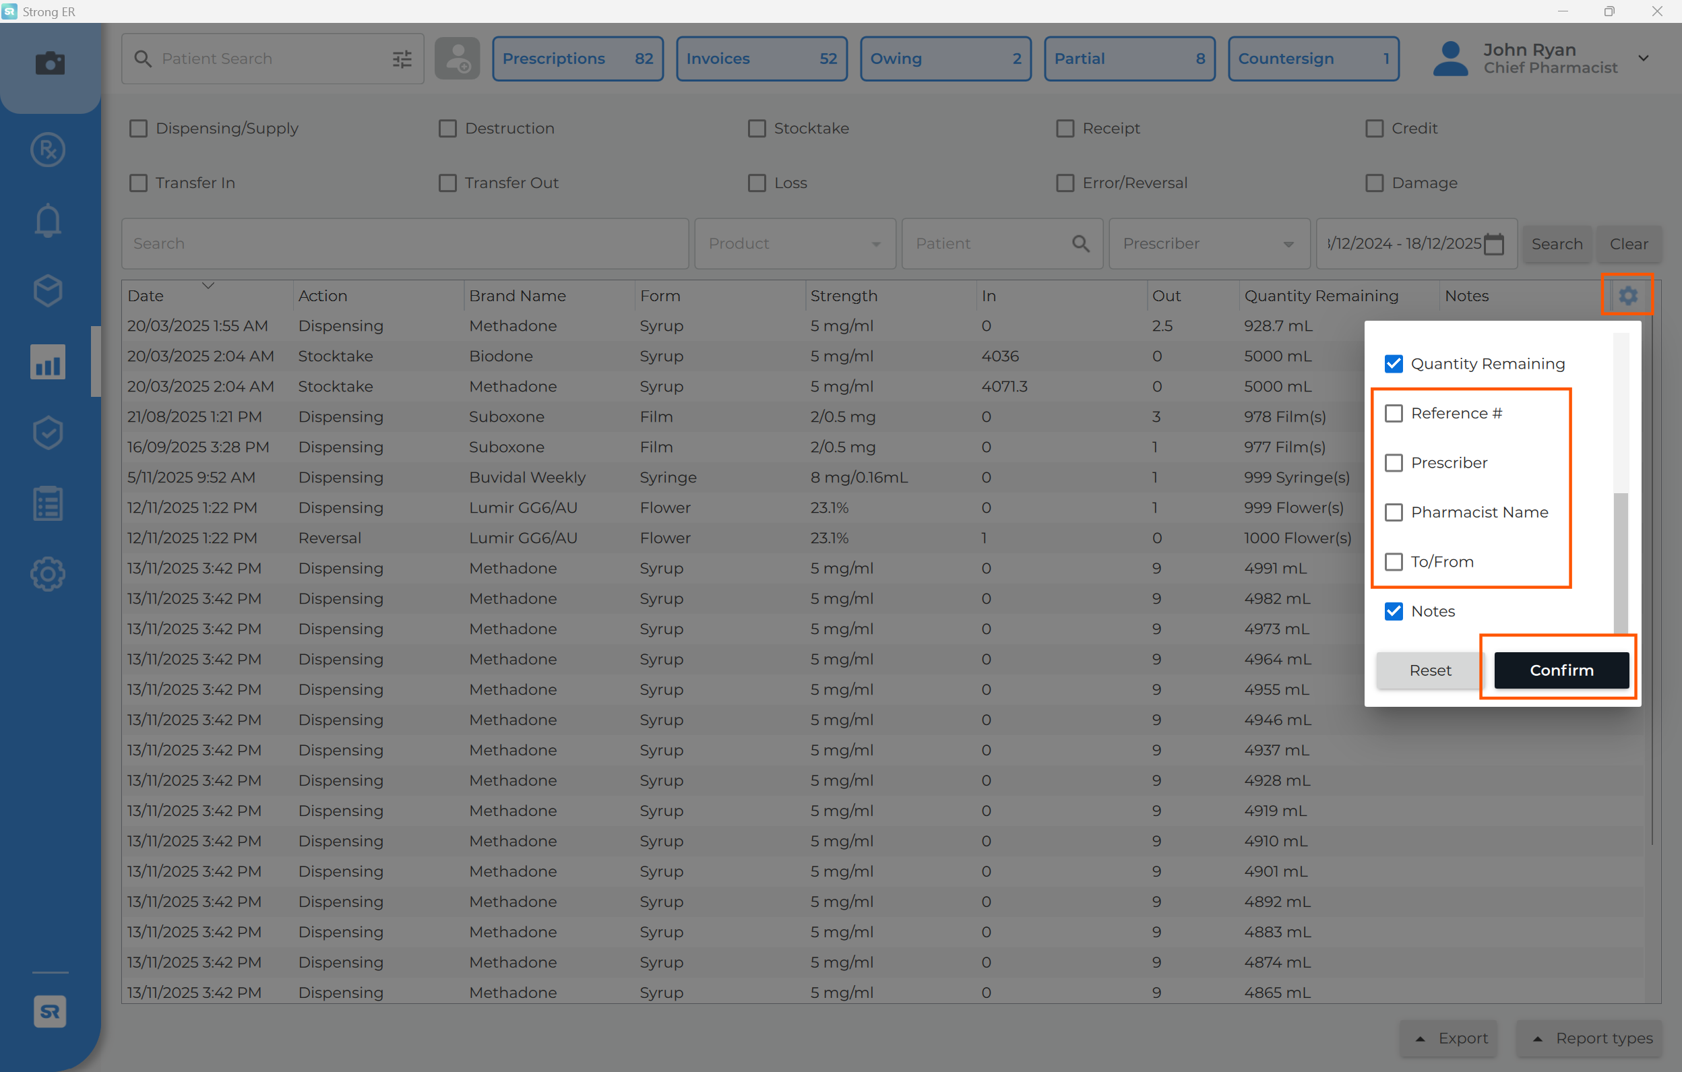This screenshot has width=1682, height=1072.
Task: Click the add patient icon button
Action: tap(457, 59)
